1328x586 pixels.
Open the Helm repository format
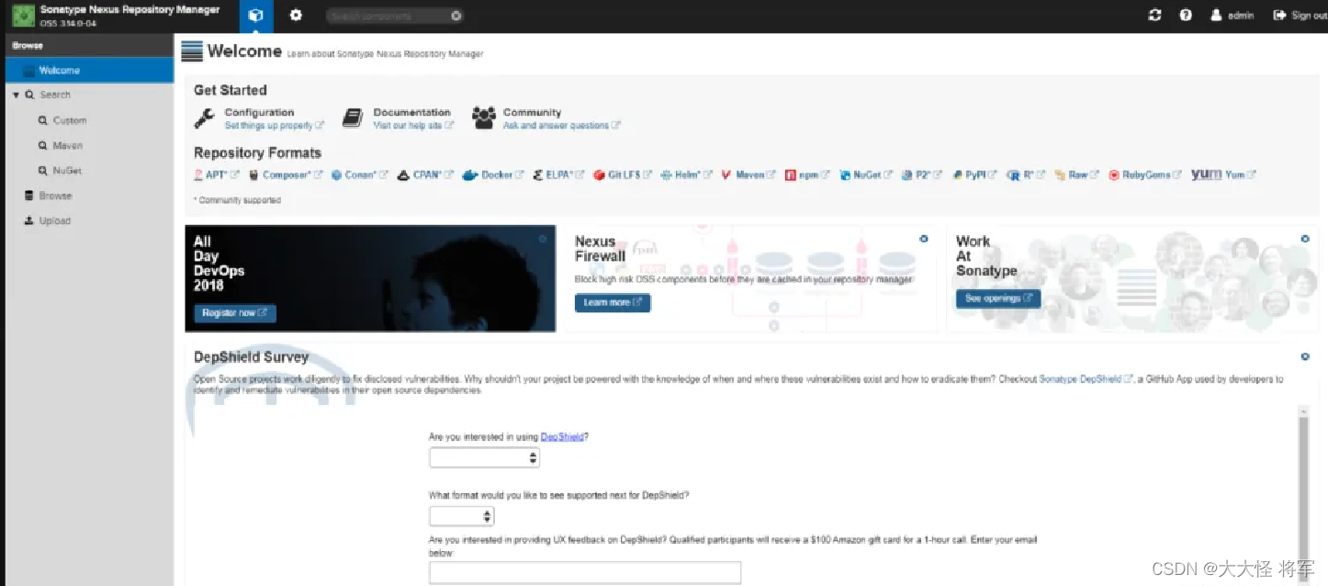tap(687, 175)
